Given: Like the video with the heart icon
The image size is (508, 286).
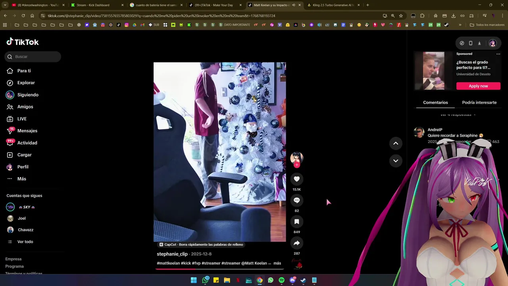Looking at the screenshot, I should [x=296, y=179].
